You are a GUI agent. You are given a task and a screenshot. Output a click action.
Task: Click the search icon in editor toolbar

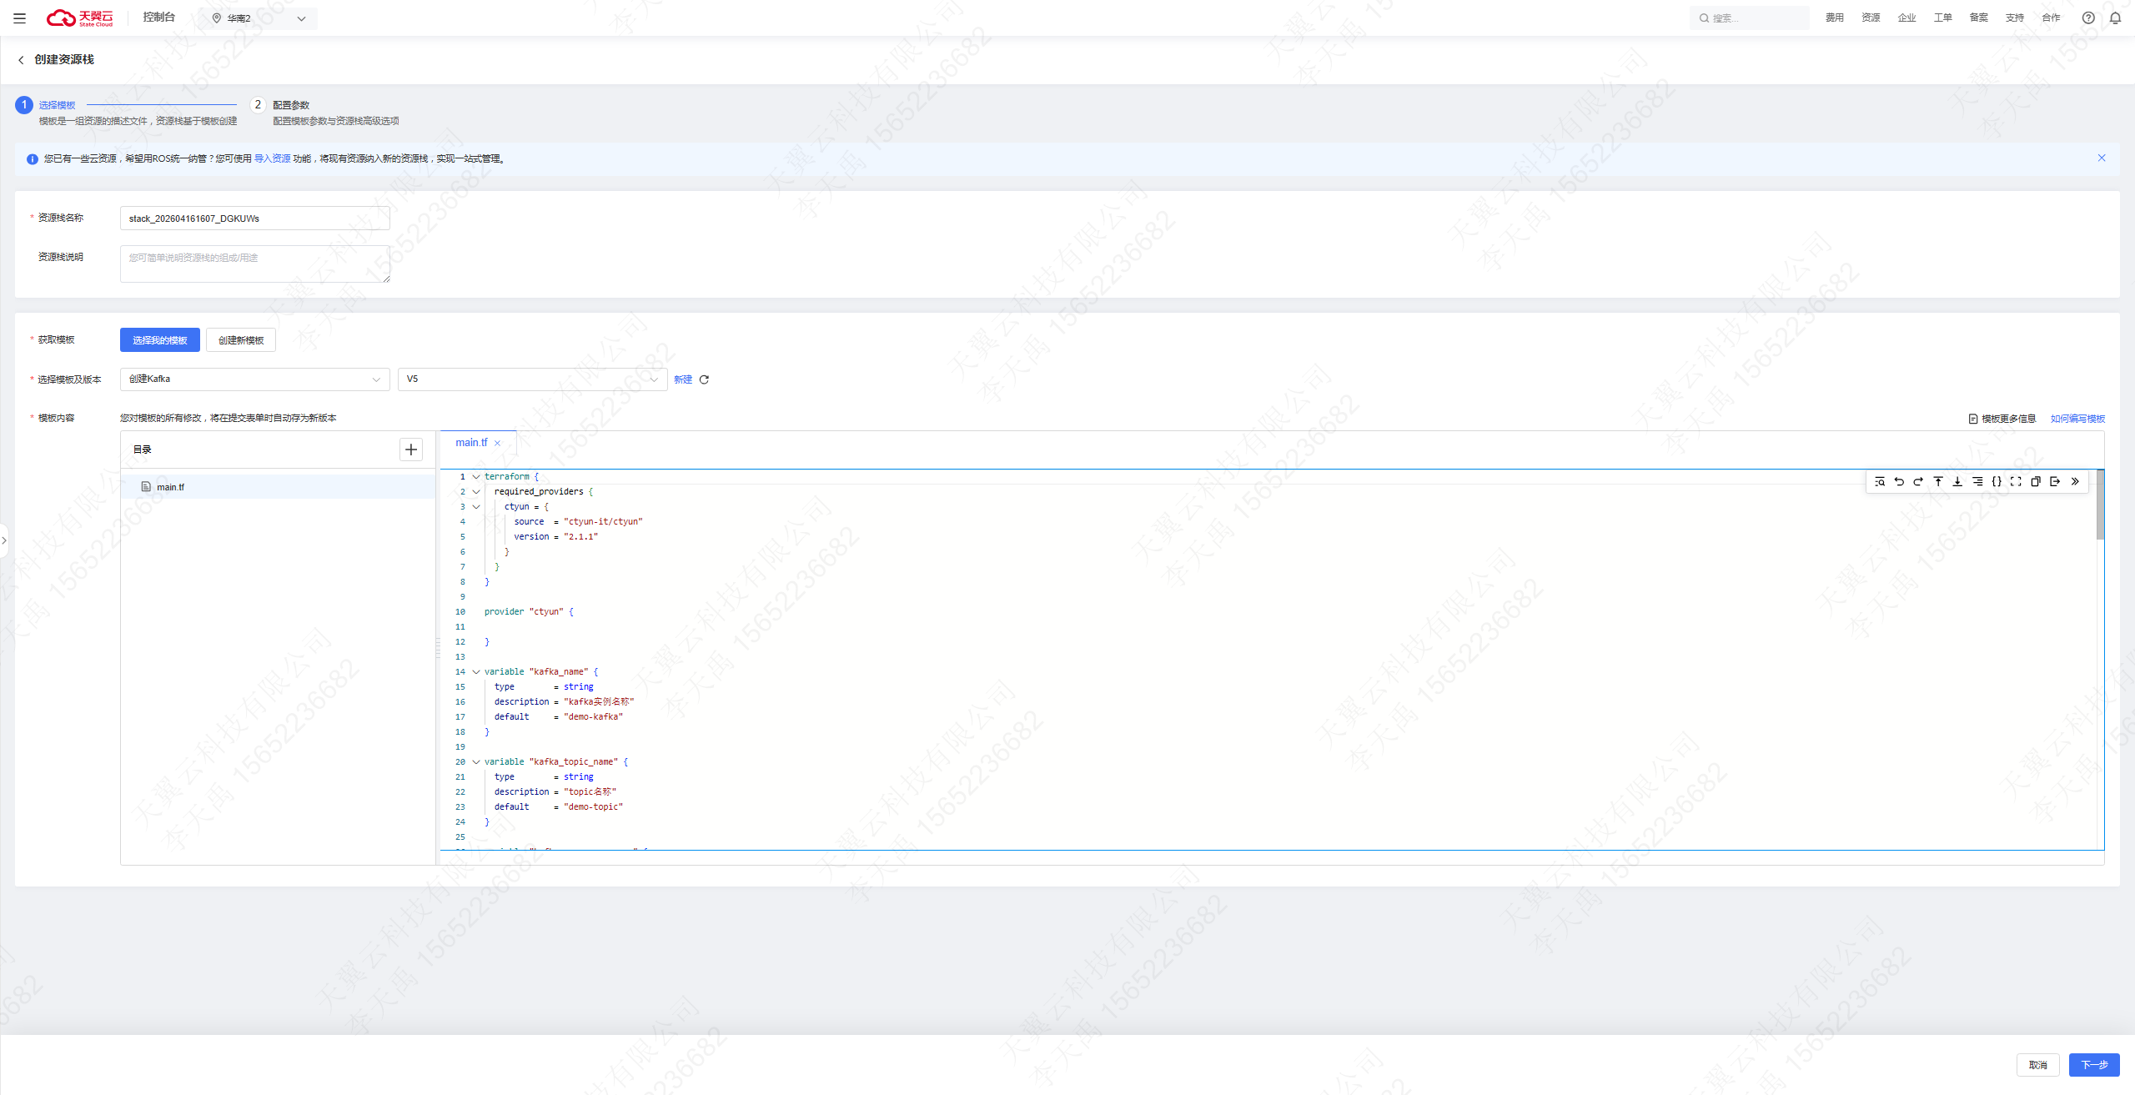pos(1880,481)
